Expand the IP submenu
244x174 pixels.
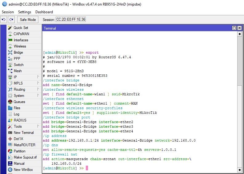15,77
